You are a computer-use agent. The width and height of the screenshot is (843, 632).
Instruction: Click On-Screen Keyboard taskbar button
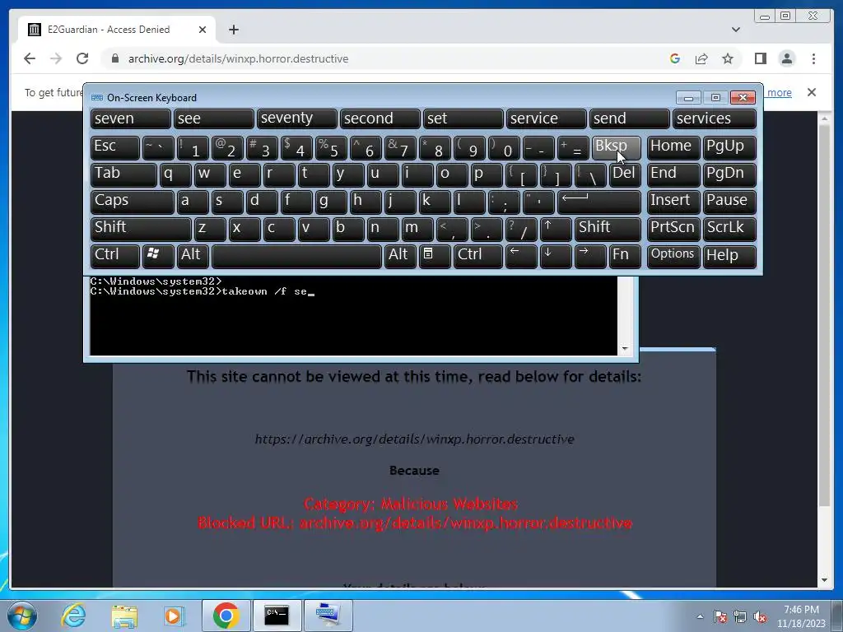[x=328, y=616]
